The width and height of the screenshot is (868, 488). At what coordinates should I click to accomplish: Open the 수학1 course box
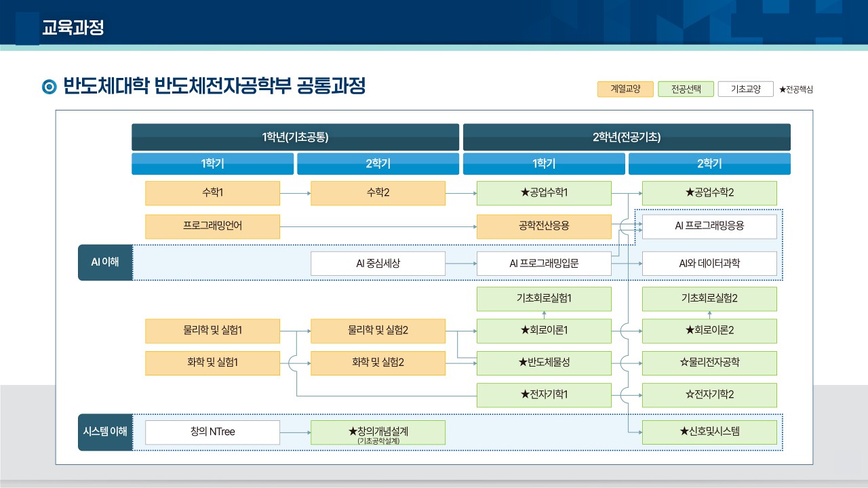coord(212,193)
